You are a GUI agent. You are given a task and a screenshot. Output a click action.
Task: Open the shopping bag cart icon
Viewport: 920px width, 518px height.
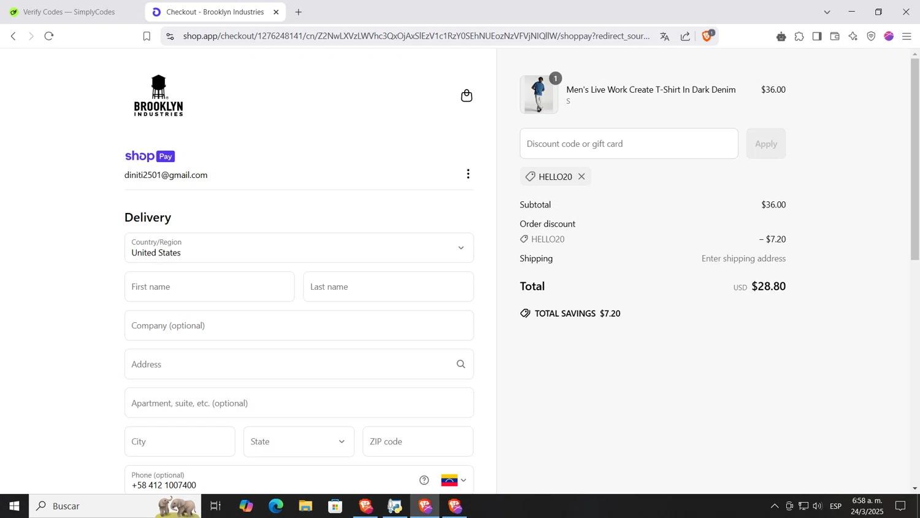pos(467,96)
